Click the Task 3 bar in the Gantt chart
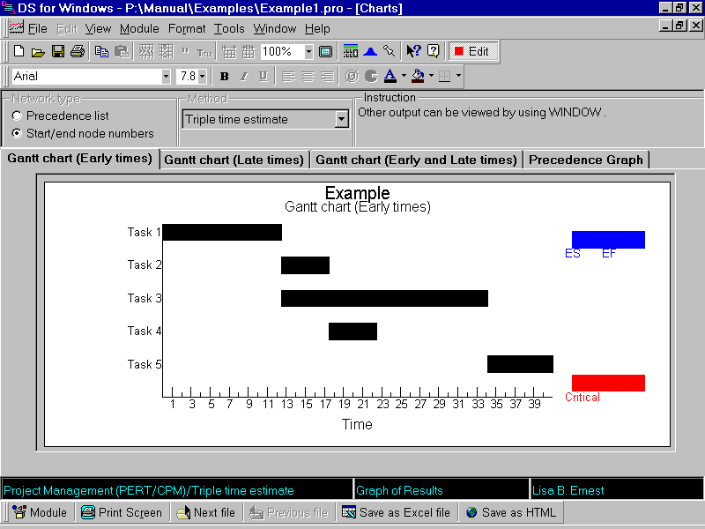This screenshot has width=705, height=529. pyautogui.click(x=384, y=298)
